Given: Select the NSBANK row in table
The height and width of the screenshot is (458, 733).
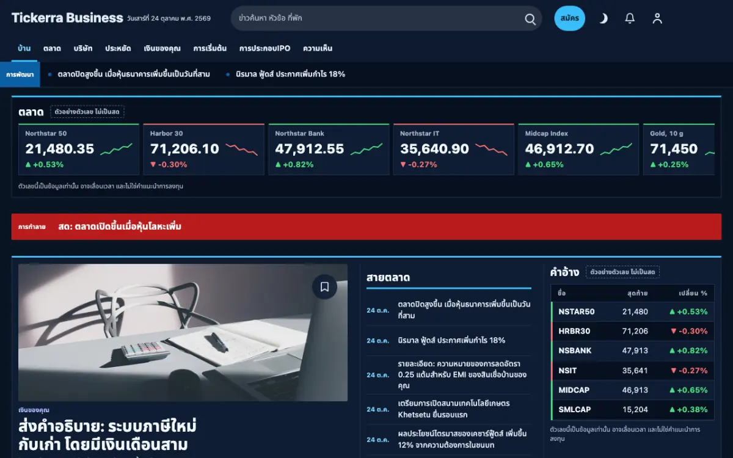Looking at the screenshot, I should point(632,351).
